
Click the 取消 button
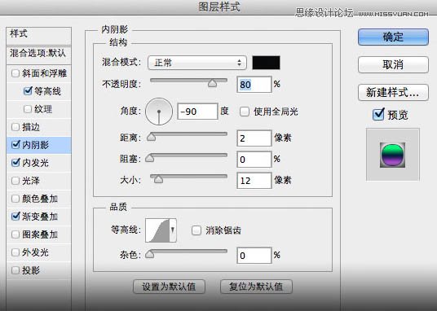click(x=393, y=64)
